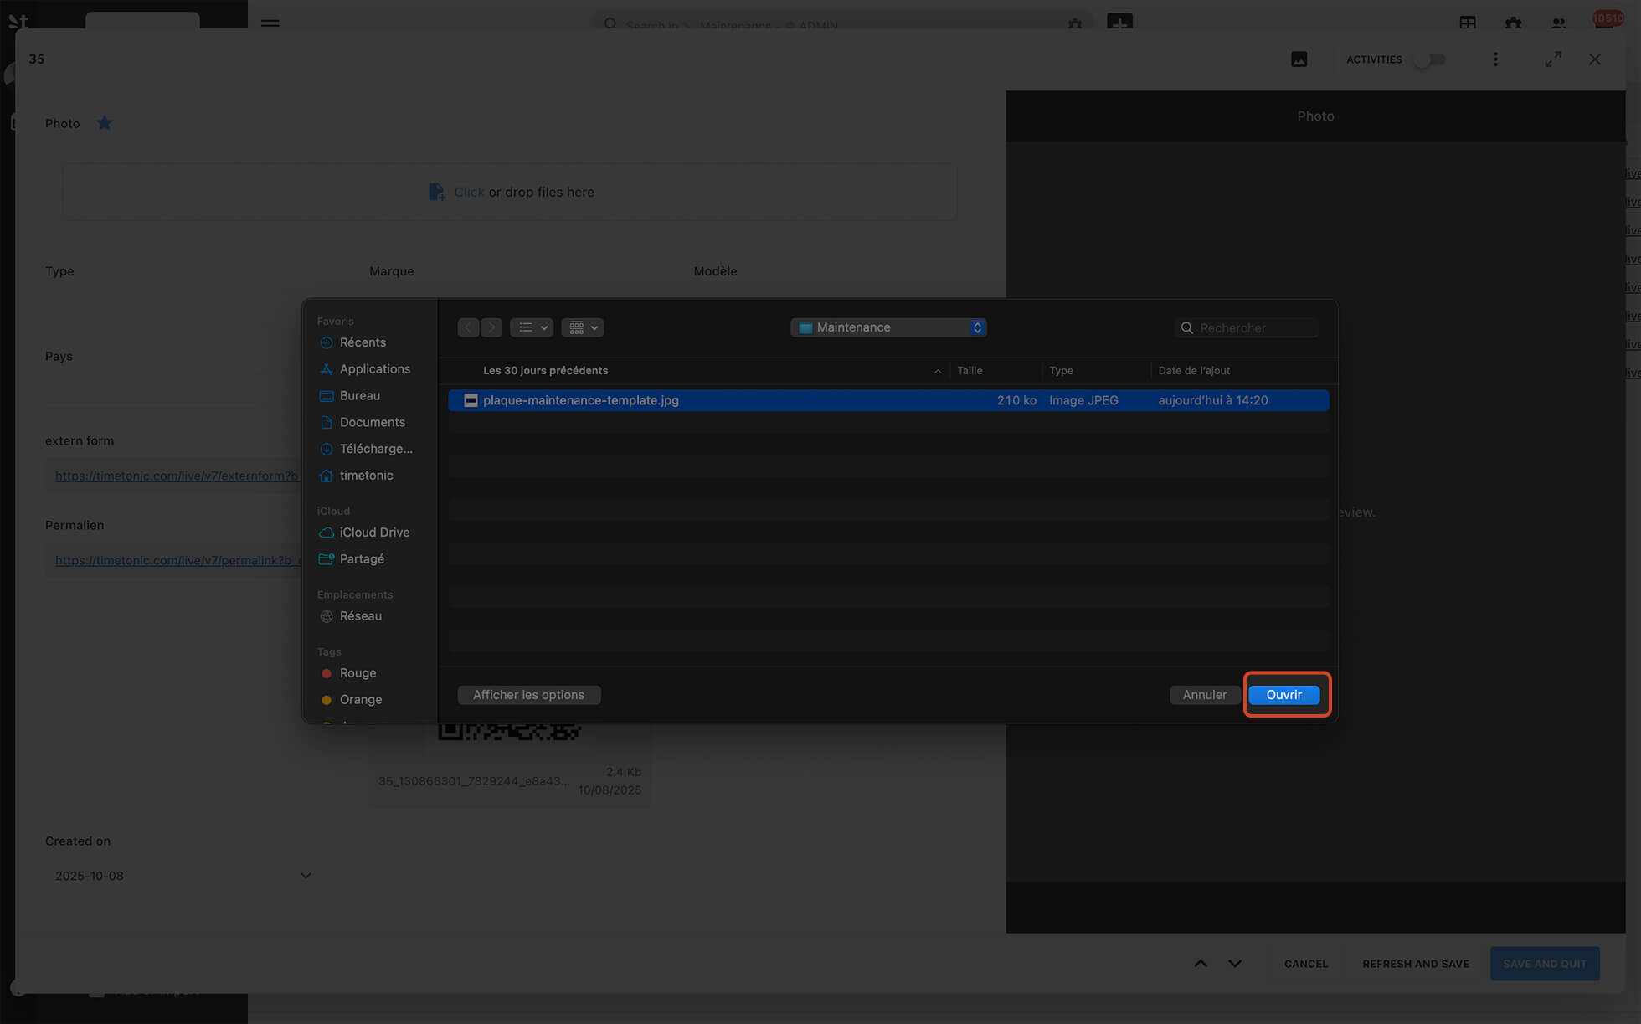Open the icon grouping dropdown

583,327
